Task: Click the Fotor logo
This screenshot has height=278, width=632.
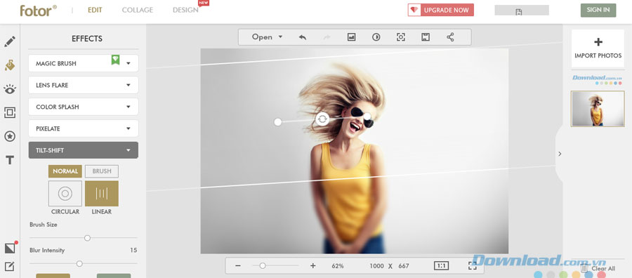Action: tap(39, 11)
